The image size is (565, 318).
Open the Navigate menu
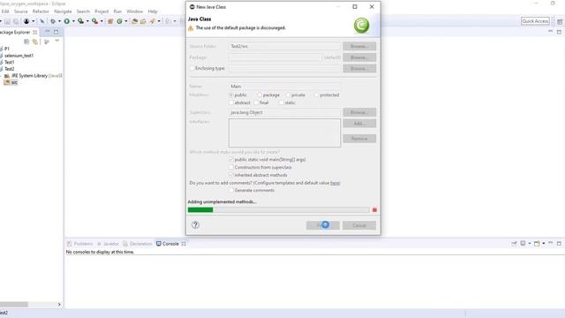[x=63, y=11]
